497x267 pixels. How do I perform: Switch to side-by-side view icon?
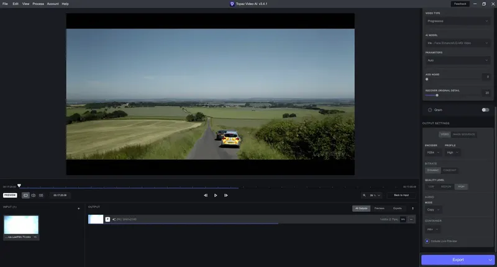[41, 196]
